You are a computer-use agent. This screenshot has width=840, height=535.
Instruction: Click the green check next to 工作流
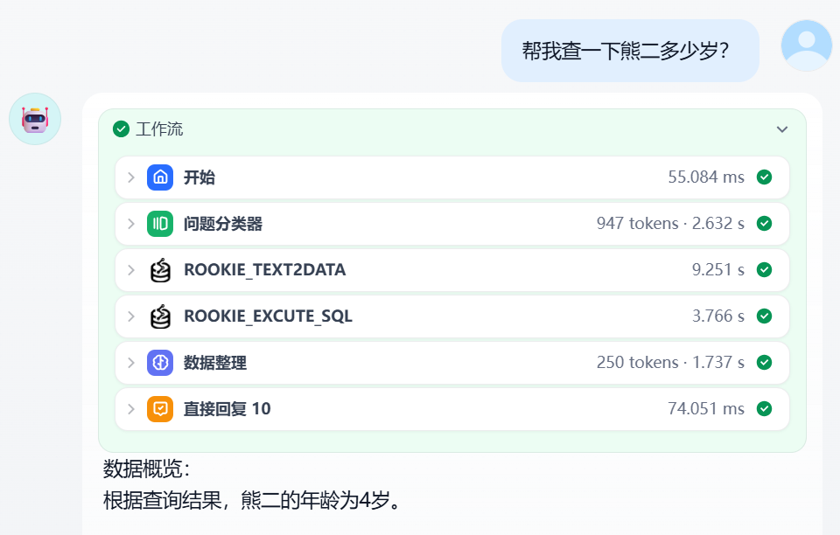(x=120, y=129)
